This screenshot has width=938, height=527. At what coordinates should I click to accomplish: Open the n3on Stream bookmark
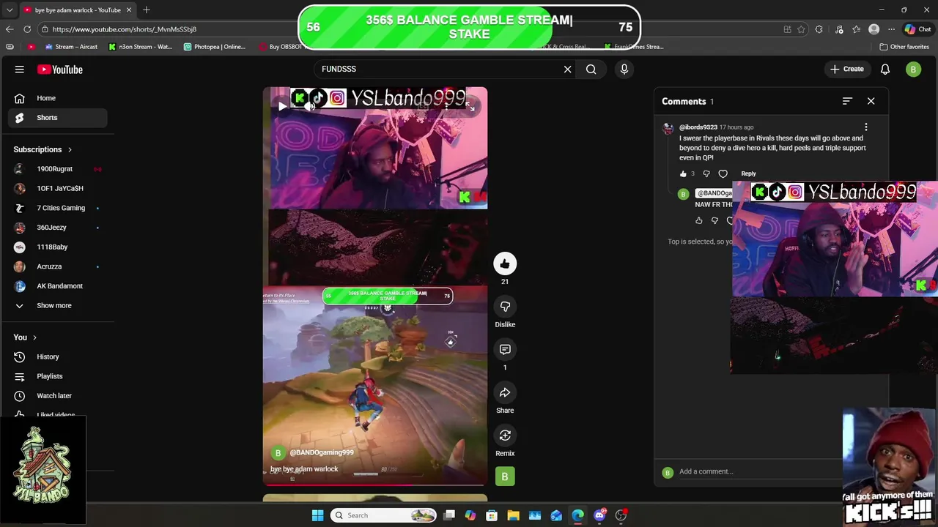[x=140, y=47]
